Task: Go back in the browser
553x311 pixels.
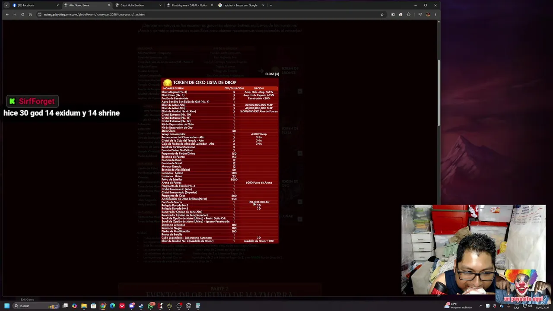Action: coord(7,14)
